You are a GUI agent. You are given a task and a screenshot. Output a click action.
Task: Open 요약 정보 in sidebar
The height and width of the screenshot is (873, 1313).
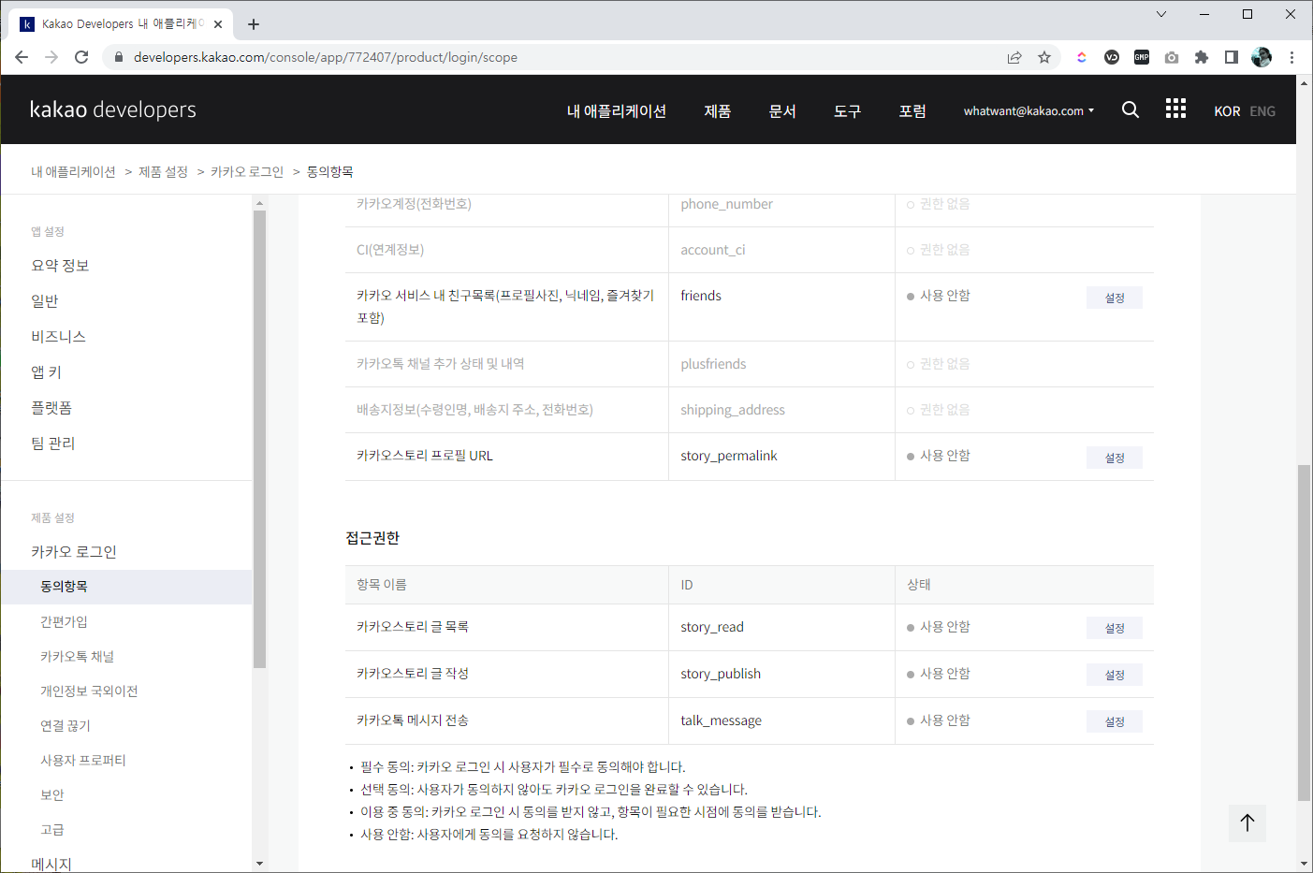[60, 265]
